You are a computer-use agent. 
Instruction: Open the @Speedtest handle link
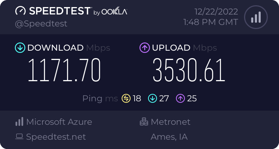[41, 24]
